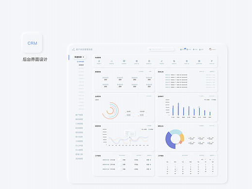
Task: Click the highlighted data point on the line chart
Action: pos(129,137)
